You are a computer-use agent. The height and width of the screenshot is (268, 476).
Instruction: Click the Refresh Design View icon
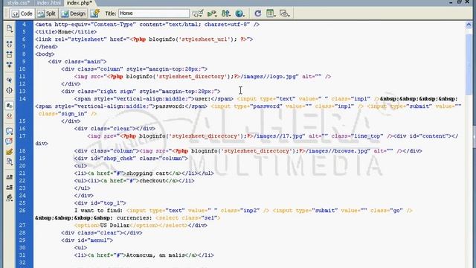coord(258,13)
